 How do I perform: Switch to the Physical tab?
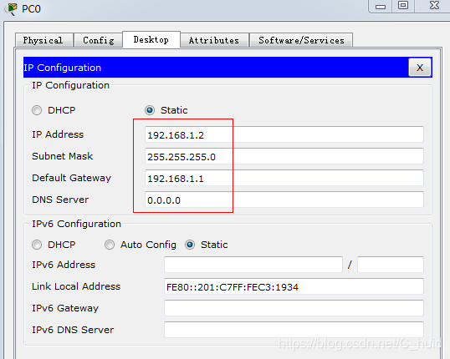click(x=43, y=40)
